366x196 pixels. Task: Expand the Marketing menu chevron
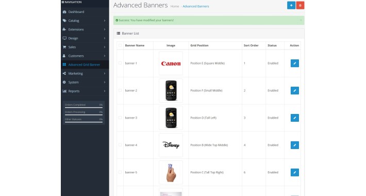point(105,73)
